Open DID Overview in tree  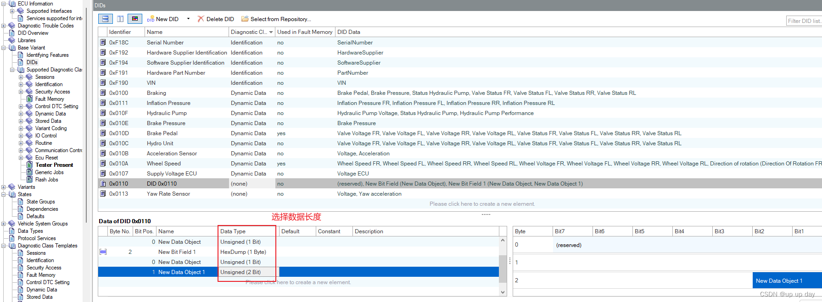click(33, 33)
